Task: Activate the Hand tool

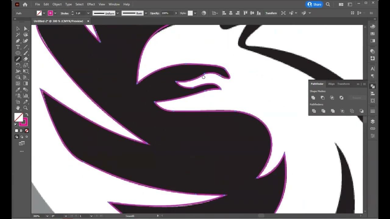Action: coord(18,108)
